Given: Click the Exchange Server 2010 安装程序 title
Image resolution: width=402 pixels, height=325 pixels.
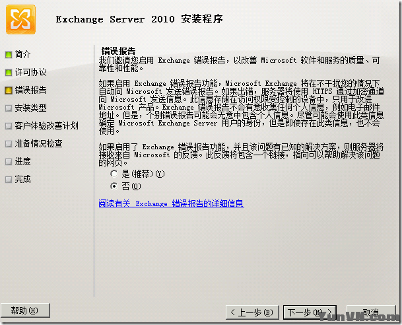Looking at the screenshot, I should pyautogui.click(x=139, y=19).
